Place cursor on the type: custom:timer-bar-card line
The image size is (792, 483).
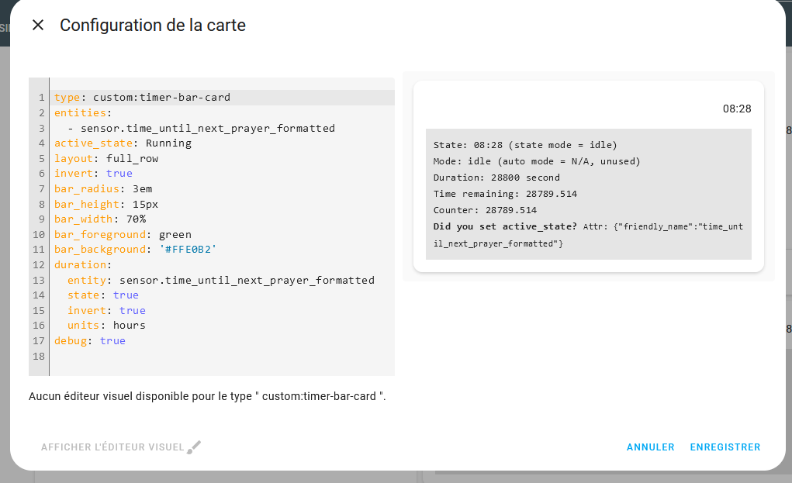(142, 98)
